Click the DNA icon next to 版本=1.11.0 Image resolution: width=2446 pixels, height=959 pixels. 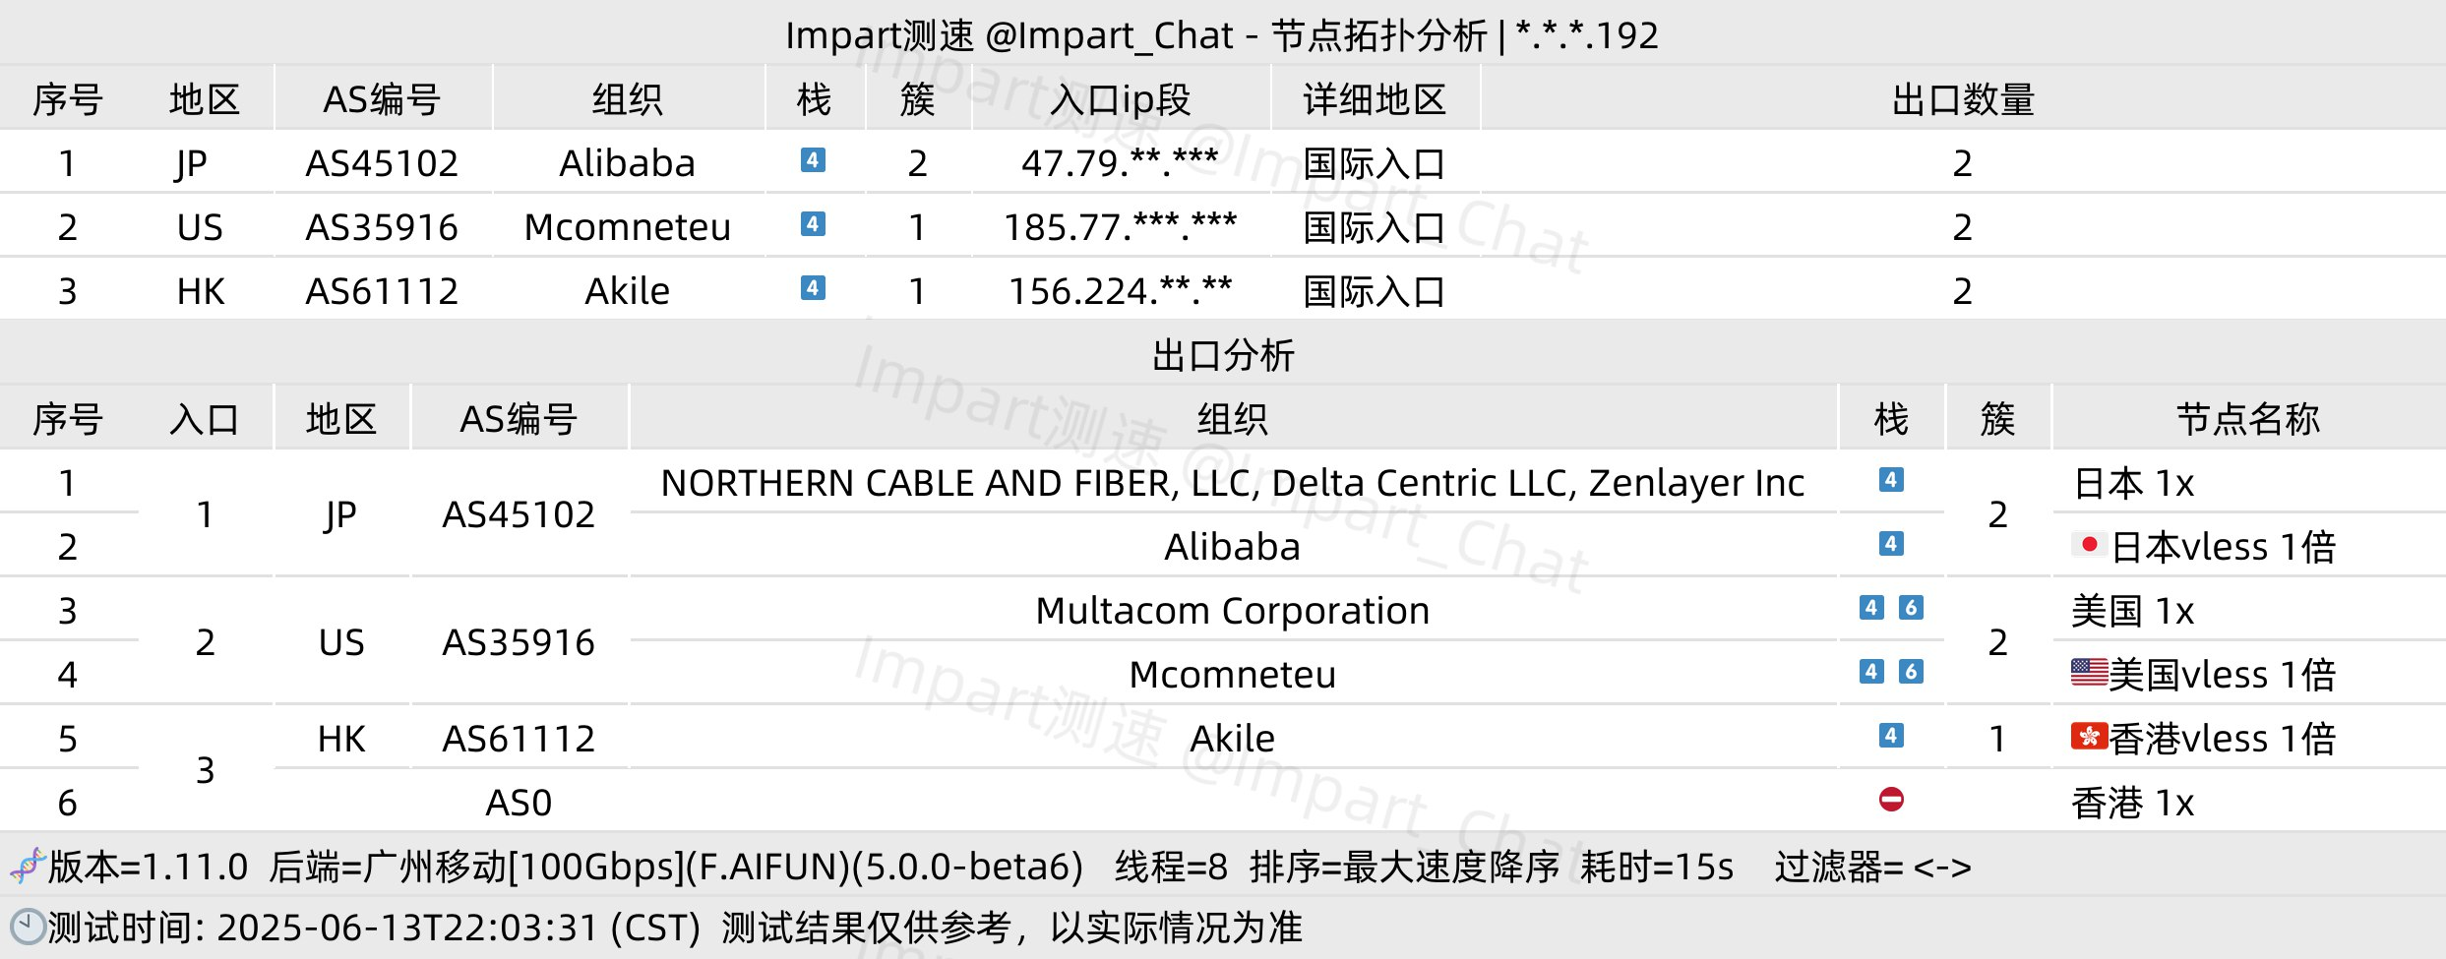point(28,866)
